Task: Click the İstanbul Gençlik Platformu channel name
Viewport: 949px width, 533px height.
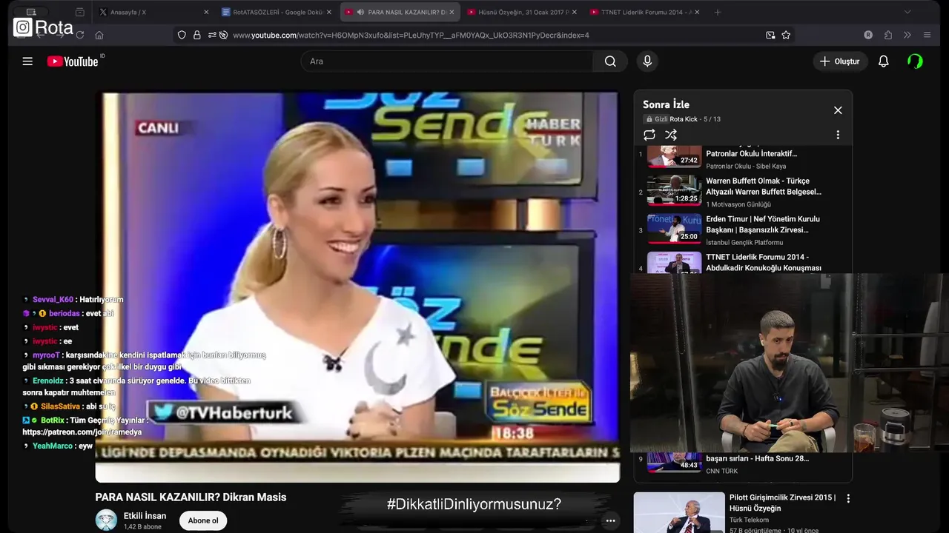Action: pyautogui.click(x=744, y=243)
